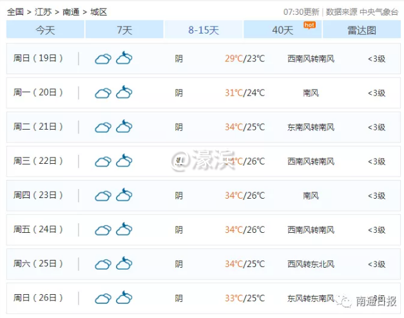The width and height of the screenshot is (404, 318).
Task: Click the night cloud-moon icon for 周三 22日
Action: (124, 161)
